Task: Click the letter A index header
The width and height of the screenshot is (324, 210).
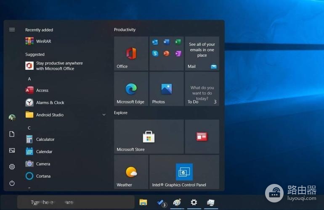Action: coord(29,79)
